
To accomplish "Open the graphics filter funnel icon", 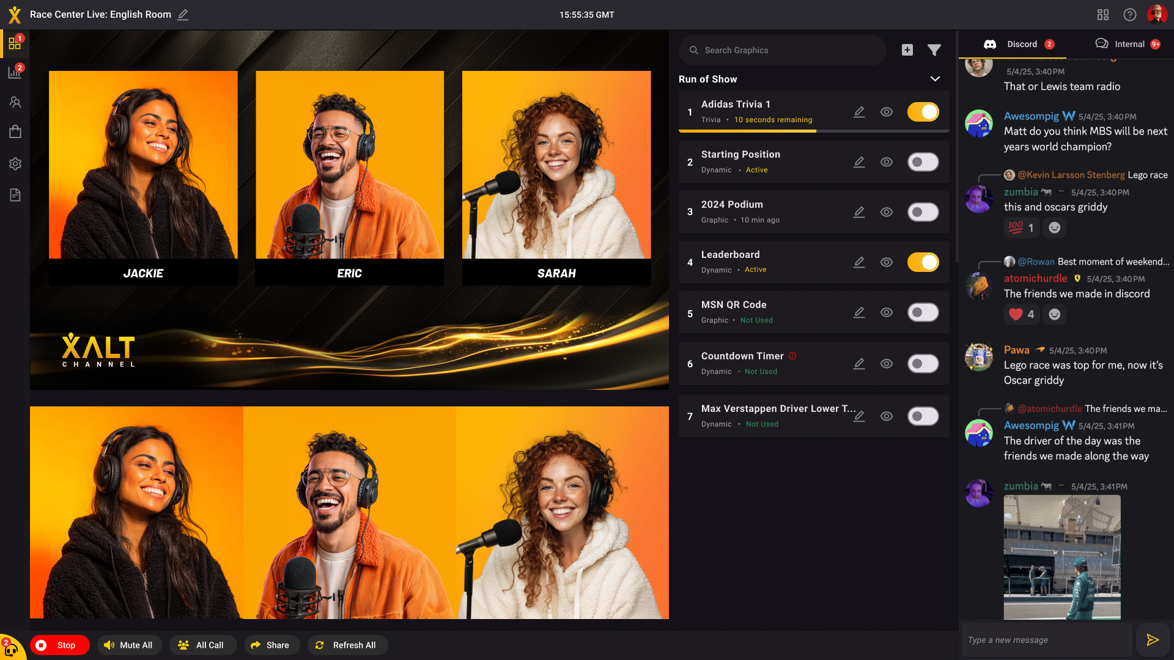I will click(x=934, y=50).
